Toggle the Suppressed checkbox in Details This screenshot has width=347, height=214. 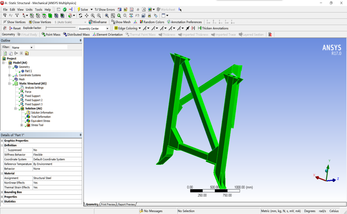[6, 150]
